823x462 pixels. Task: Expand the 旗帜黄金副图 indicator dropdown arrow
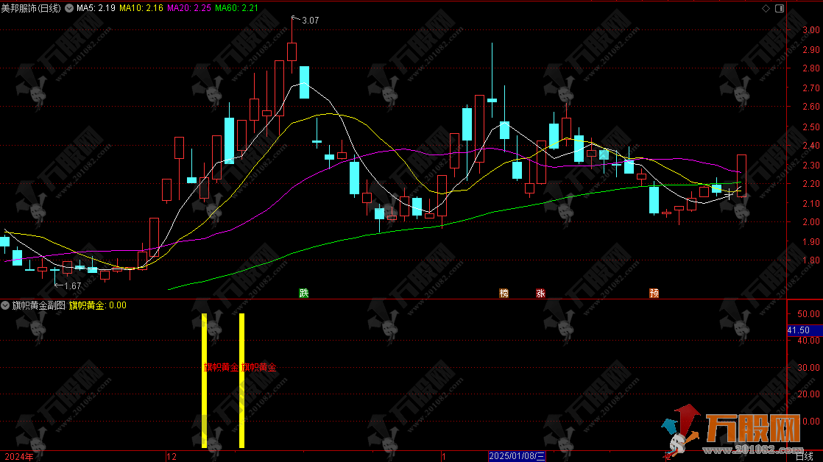[x=5, y=305]
